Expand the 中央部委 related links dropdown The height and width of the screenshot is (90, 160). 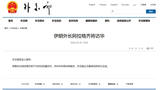point(40,84)
